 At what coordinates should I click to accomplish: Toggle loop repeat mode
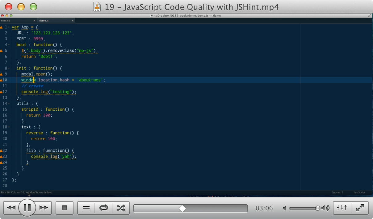pos(103,208)
